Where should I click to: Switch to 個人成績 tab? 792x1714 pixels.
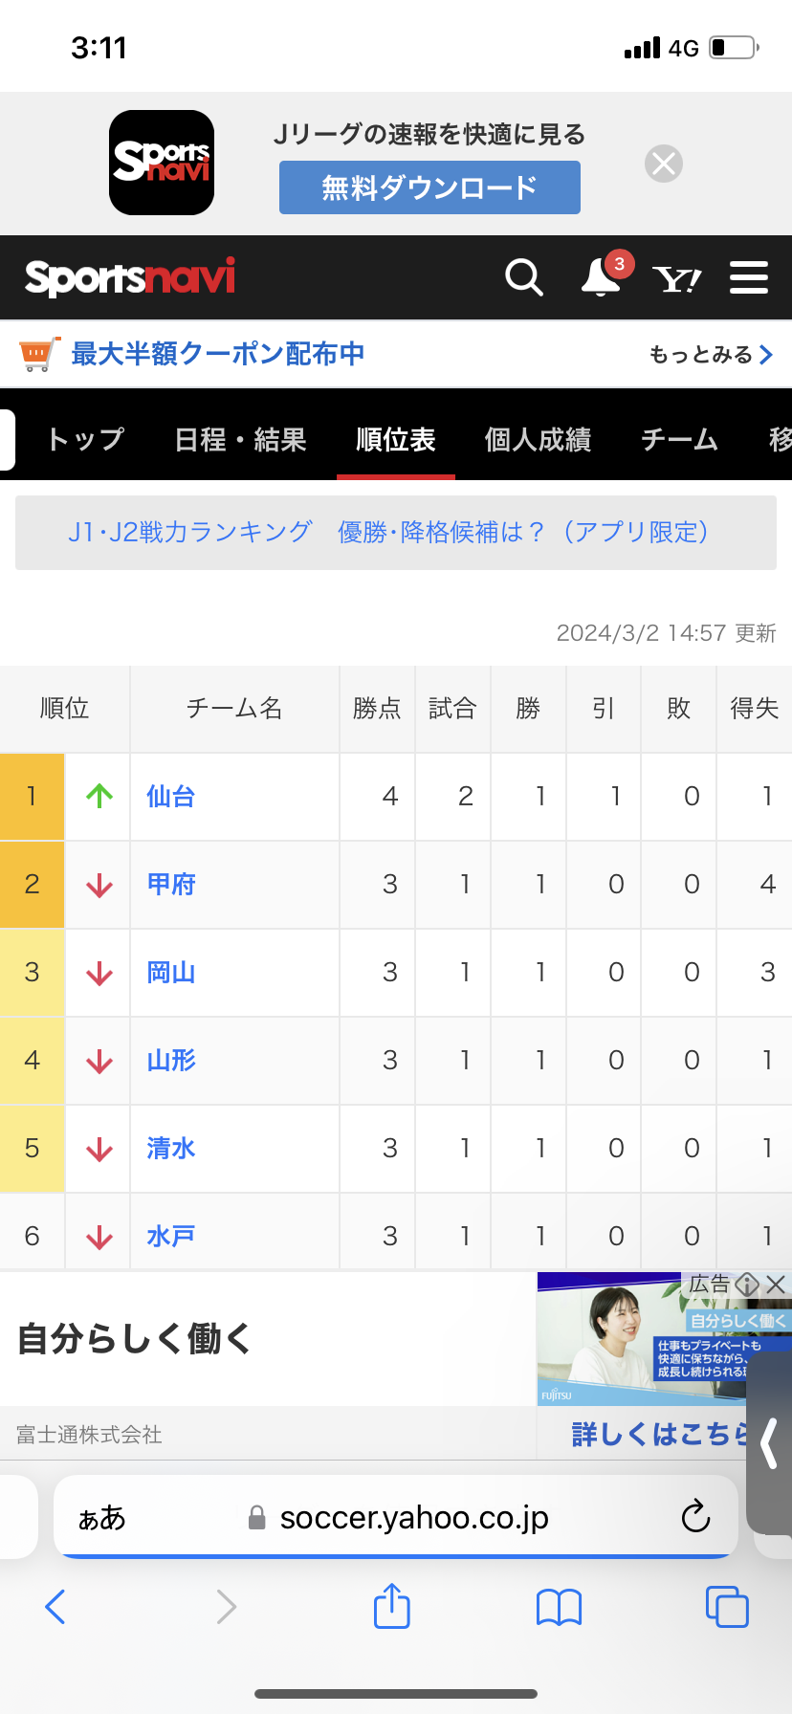tap(538, 440)
